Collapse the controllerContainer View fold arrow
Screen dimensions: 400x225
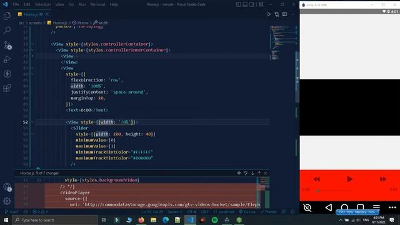(x=32, y=44)
